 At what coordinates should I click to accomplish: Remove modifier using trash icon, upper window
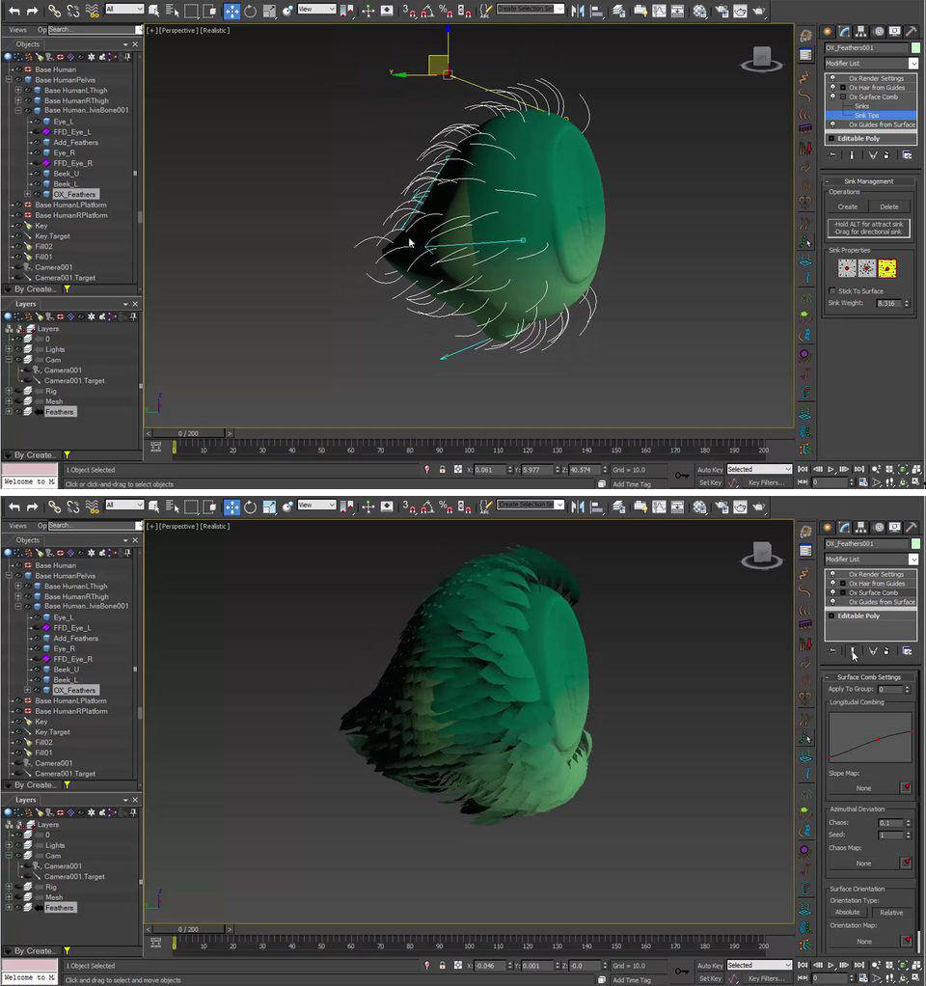tap(886, 154)
